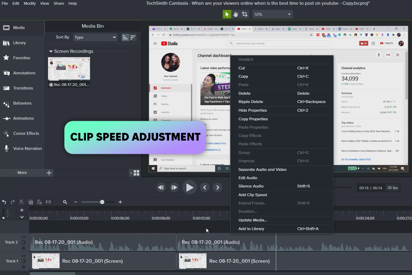
Task: Select the arrow Edit mode tool
Action: (x=227, y=14)
